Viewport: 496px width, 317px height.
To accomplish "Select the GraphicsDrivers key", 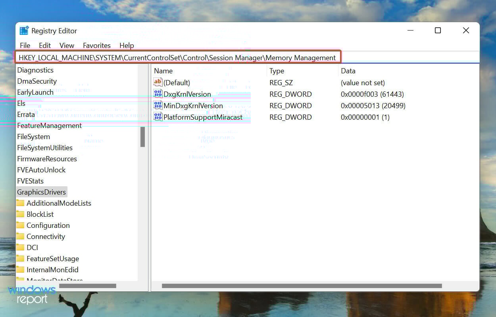I will click(41, 192).
